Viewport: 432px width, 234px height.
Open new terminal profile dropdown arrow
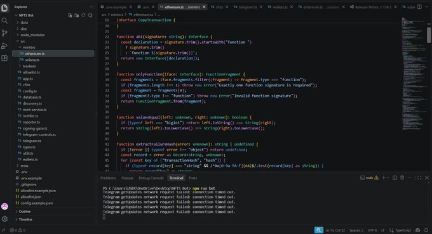click(x=388, y=178)
